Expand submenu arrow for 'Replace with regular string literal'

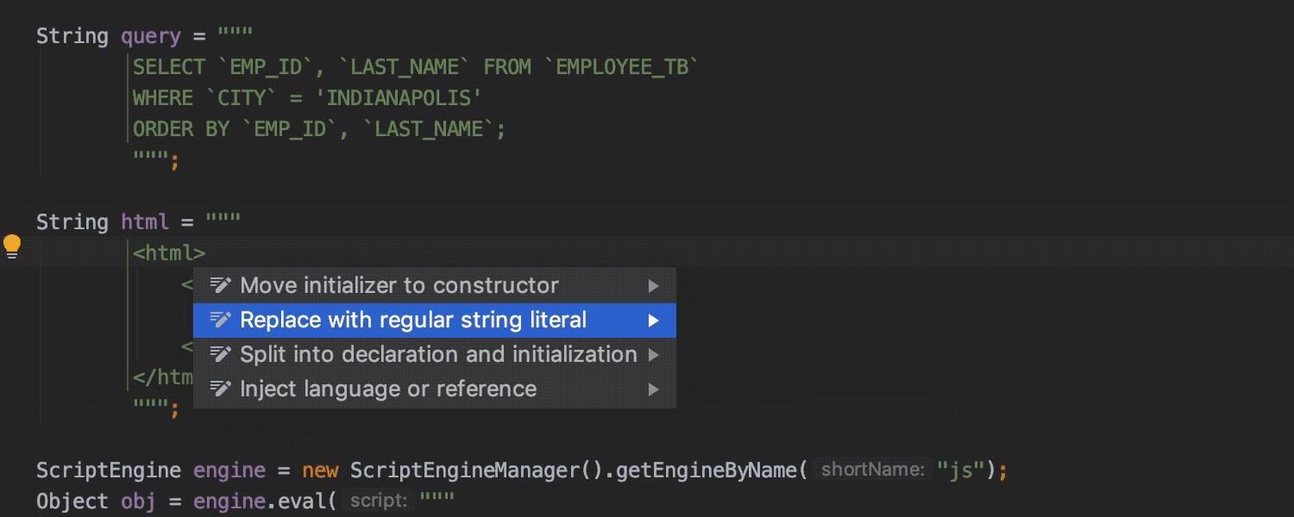pyautogui.click(x=654, y=320)
